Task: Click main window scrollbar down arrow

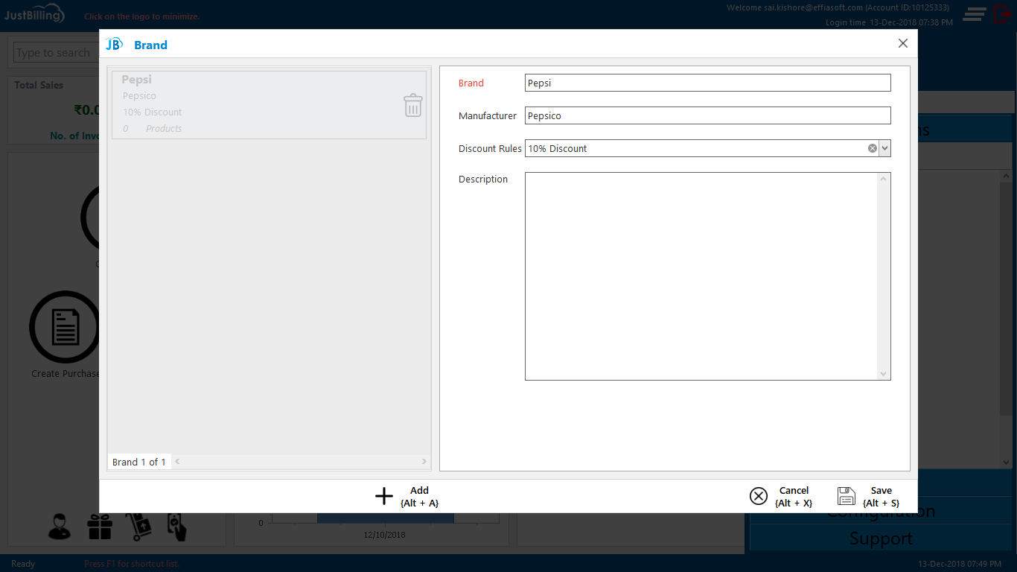Action: pyautogui.click(x=1007, y=463)
